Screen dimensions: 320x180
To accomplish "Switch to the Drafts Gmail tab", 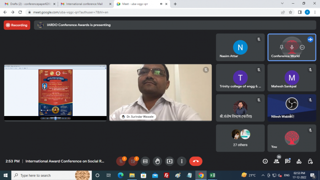I will (x=30, y=4).
